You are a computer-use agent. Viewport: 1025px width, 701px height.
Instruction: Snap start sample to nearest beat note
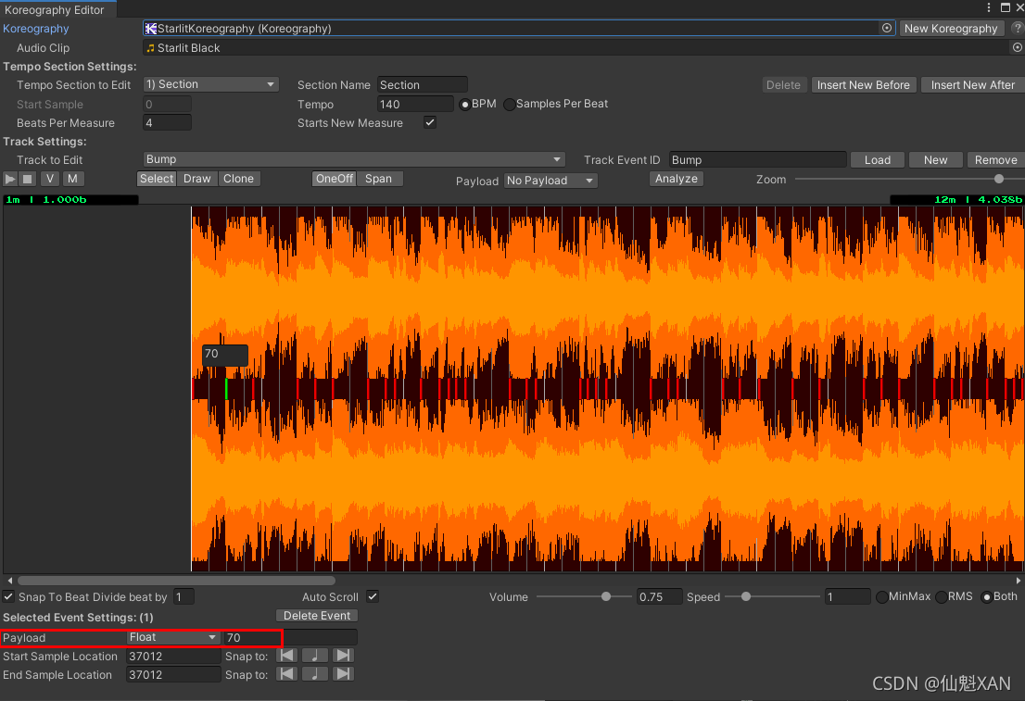point(315,656)
